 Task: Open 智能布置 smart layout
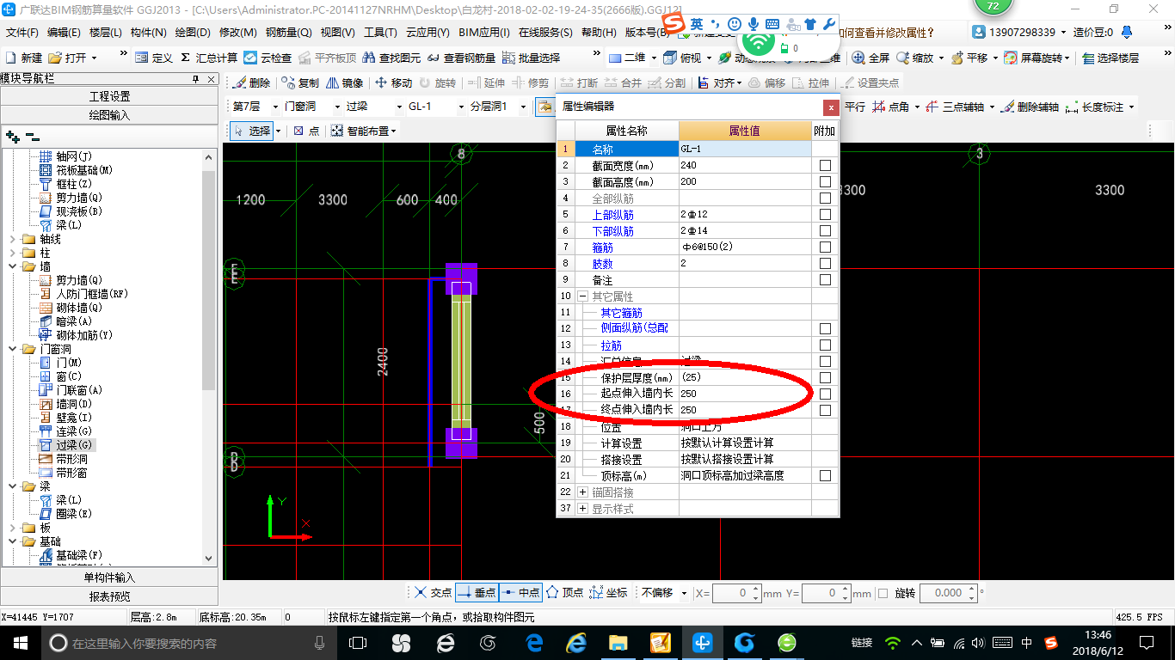[363, 131]
